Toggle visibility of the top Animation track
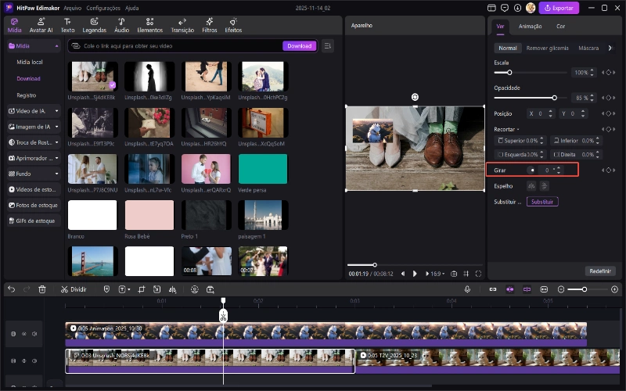This screenshot has height=391, width=626. point(24,334)
